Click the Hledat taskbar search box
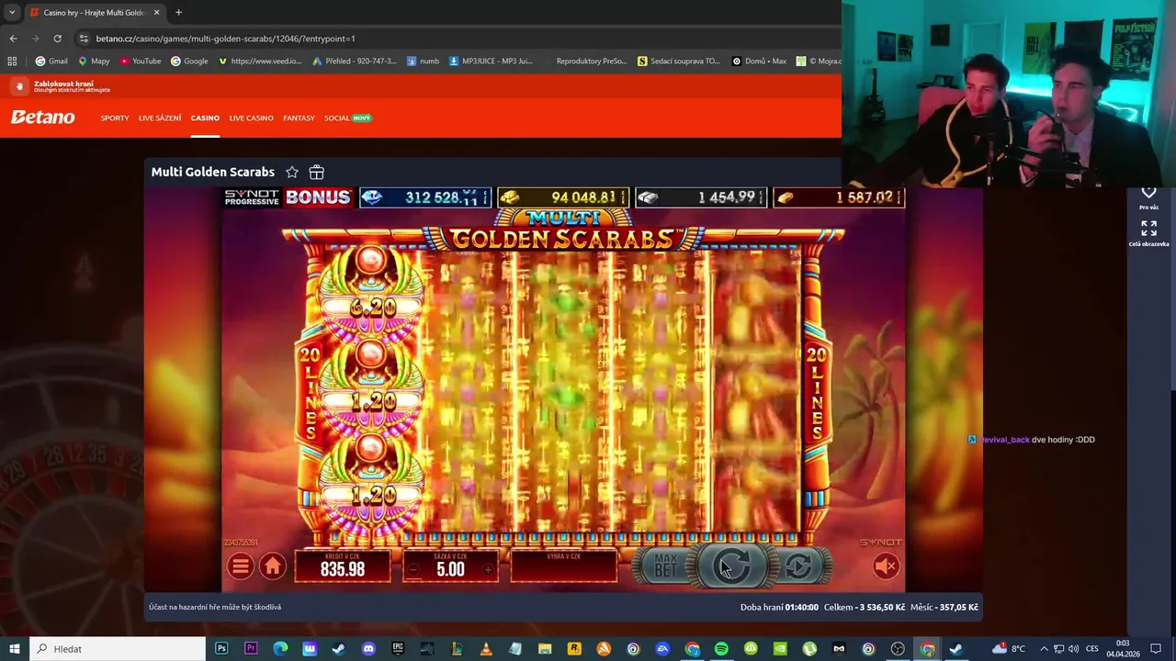The image size is (1176, 661). (x=118, y=648)
